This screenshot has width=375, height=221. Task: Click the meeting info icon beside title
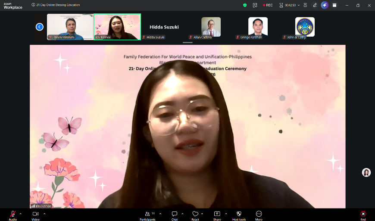click(34, 5)
